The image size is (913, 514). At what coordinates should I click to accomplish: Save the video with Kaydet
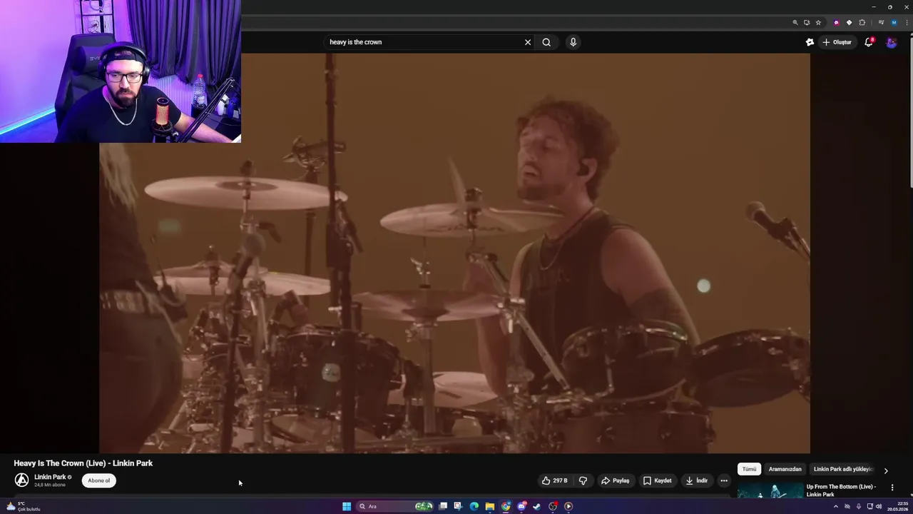tap(658, 480)
